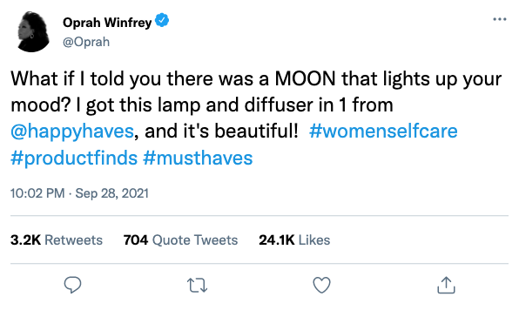Click the word MOON in the tweet text
Viewport: 519px width, 317px height.
pyautogui.click(x=305, y=78)
